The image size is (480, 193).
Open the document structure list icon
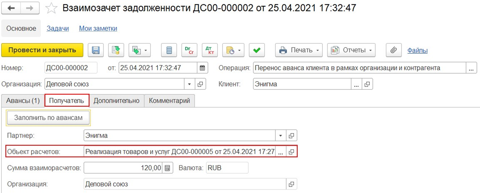pos(169,50)
